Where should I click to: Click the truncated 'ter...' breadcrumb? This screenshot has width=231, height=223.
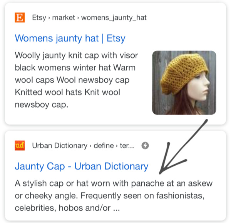tap(127, 146)
